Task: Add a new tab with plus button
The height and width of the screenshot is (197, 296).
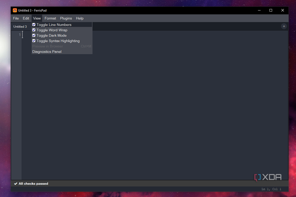Action: coord(284,27)
